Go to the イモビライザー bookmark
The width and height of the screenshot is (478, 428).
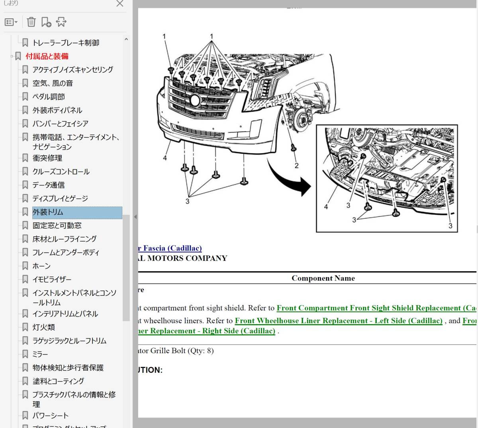point(52,279)
